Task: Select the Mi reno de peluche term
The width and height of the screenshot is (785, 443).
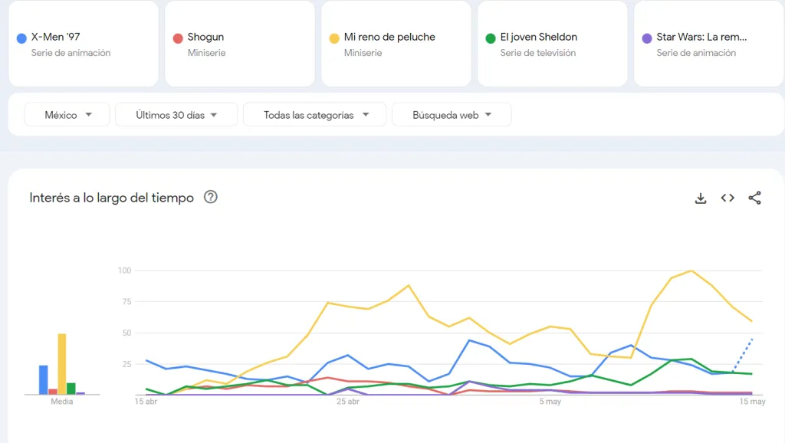Action: pos(396,44)
